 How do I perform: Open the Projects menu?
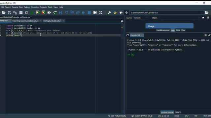[x=43, y=7]
